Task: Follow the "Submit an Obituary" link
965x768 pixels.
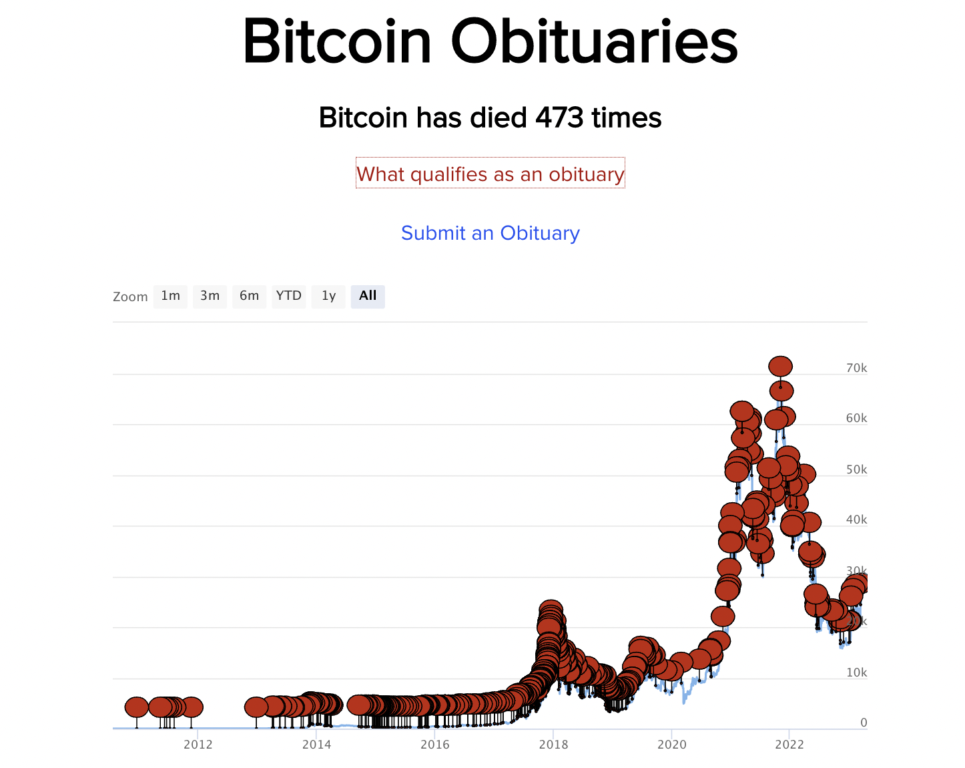Action: [490, 233]
